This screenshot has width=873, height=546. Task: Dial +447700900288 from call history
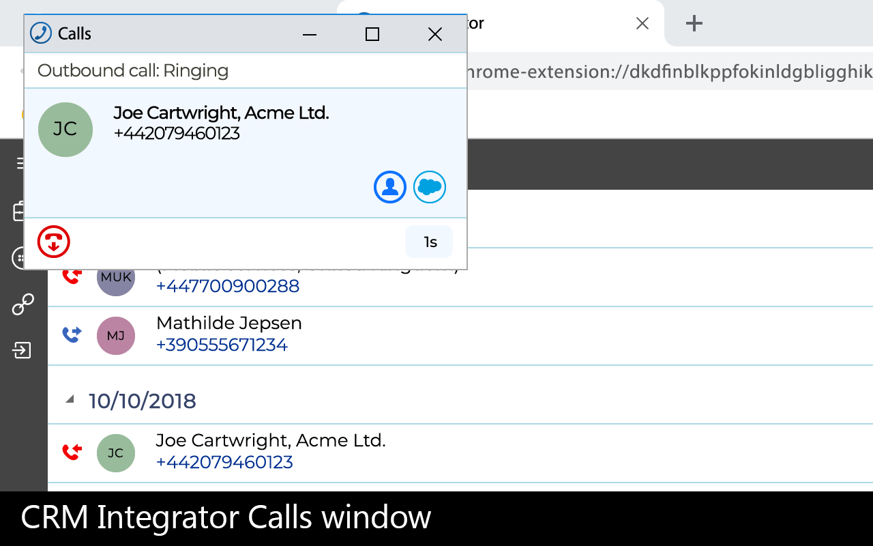pos(228,286)
